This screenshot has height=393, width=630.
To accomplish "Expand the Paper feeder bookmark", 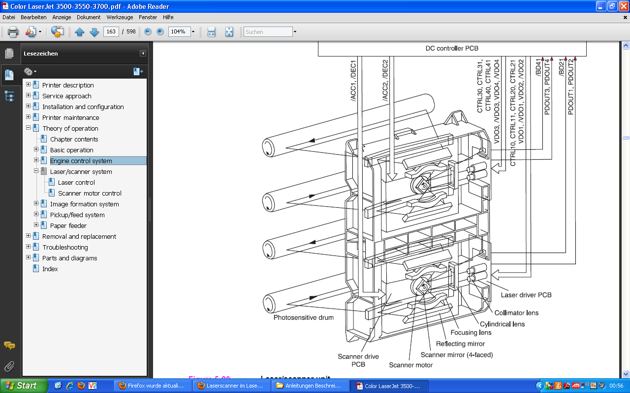I will [x=36, y=225].
